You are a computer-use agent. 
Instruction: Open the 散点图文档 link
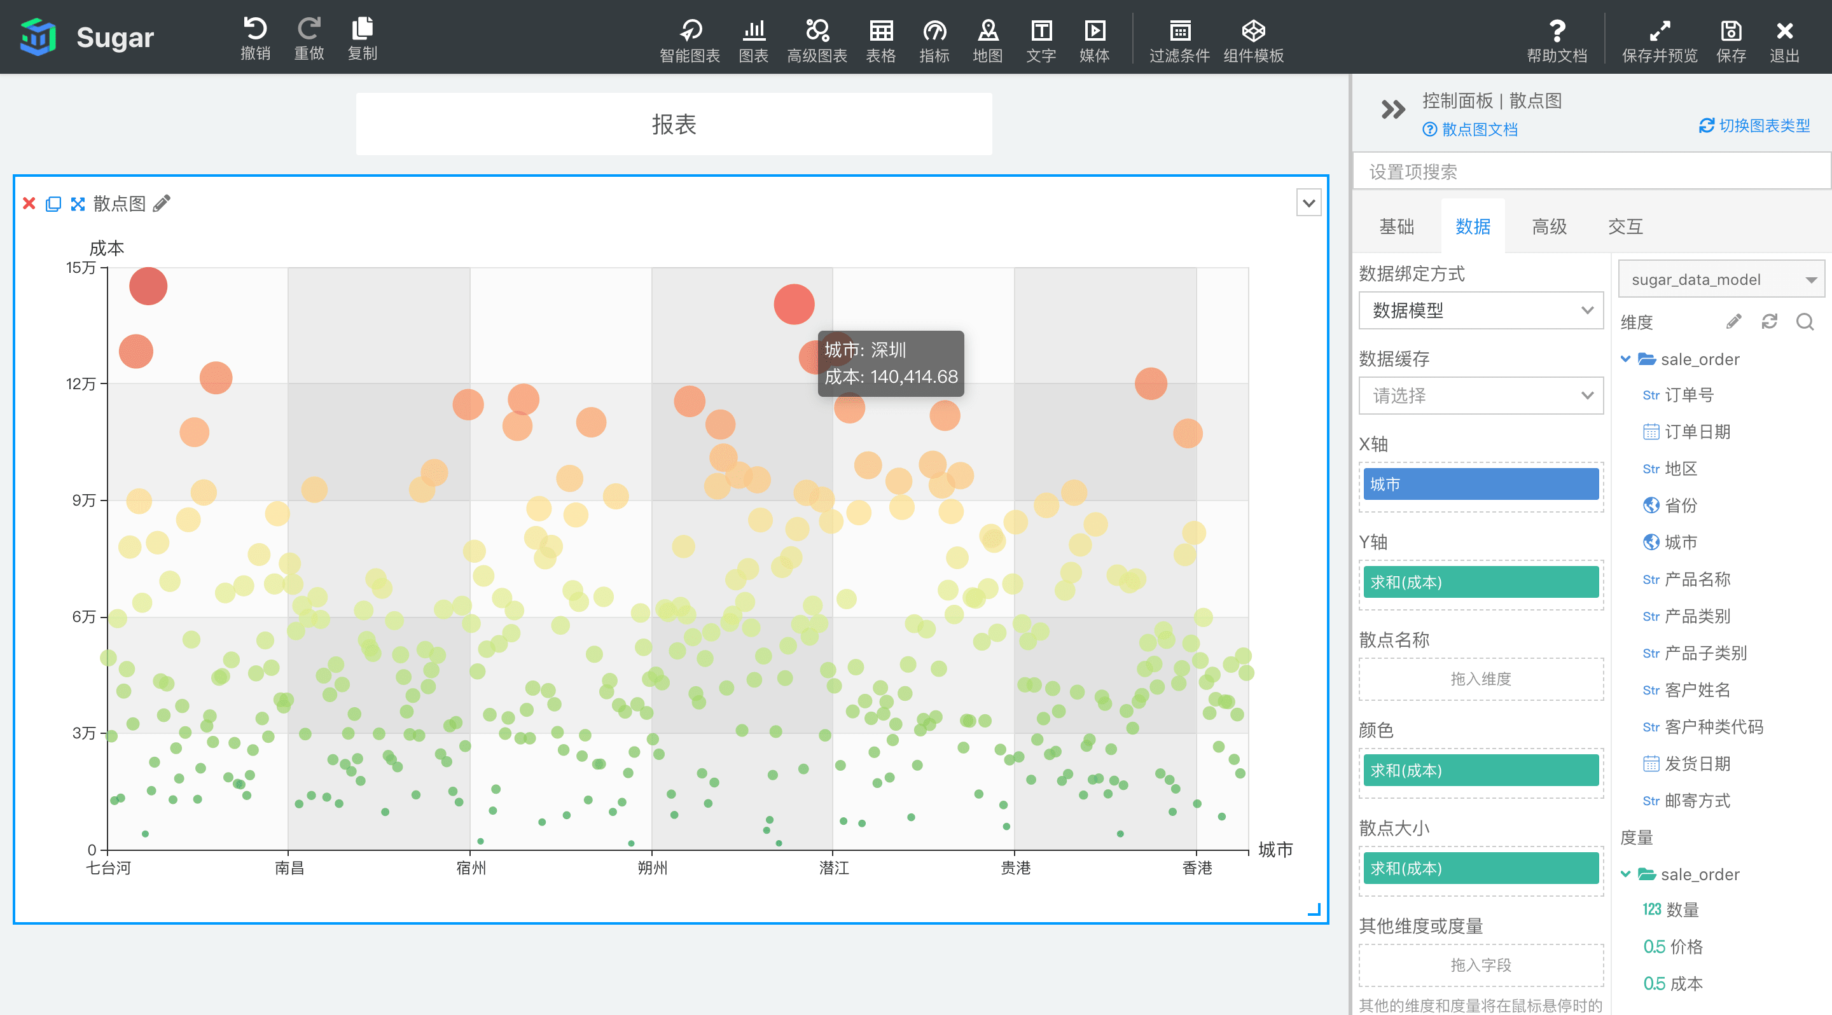click(1469, 129)
